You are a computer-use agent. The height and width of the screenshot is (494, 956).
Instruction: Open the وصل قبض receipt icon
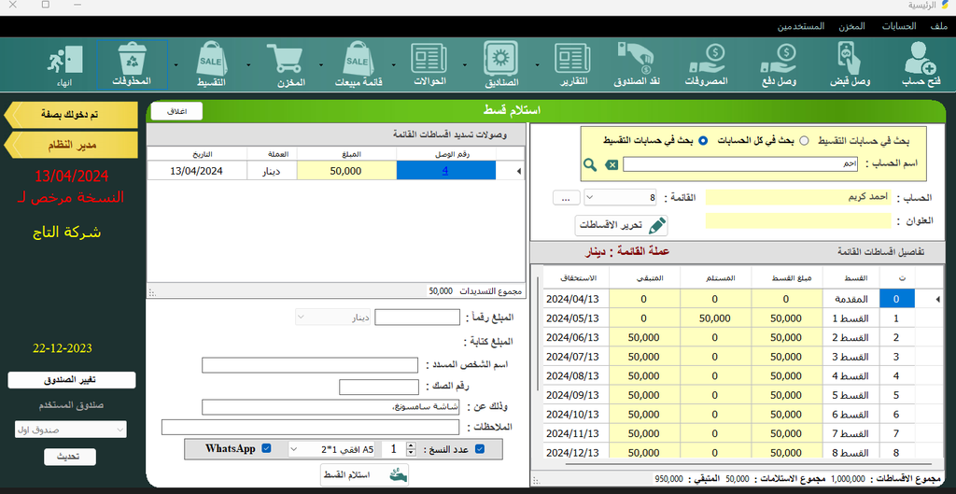[850, 64]
